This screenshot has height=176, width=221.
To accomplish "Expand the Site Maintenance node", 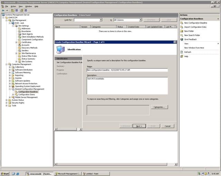I will click(x=16, y=53).
